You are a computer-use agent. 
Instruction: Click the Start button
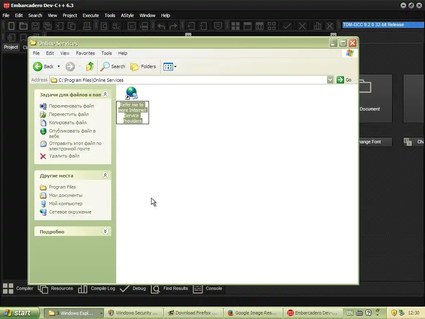20,313
